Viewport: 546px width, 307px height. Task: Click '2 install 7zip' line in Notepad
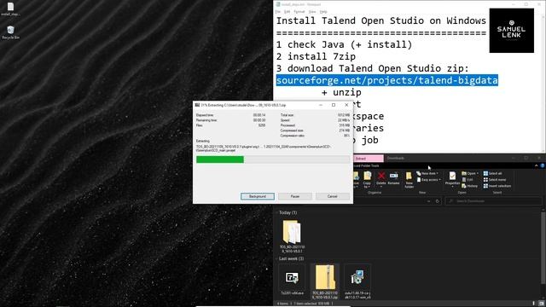[316, 56]
